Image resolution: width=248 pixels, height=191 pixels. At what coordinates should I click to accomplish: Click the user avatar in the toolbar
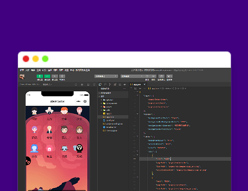(x=23, y=77)
